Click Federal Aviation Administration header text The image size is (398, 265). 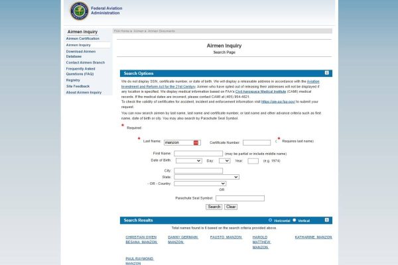click(x=106, y=11)
